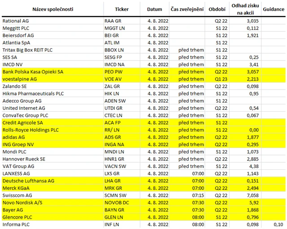Viewport: 287px width, 229px height.
Task: Click the "Název společnosti" column header
Action: 52,9
